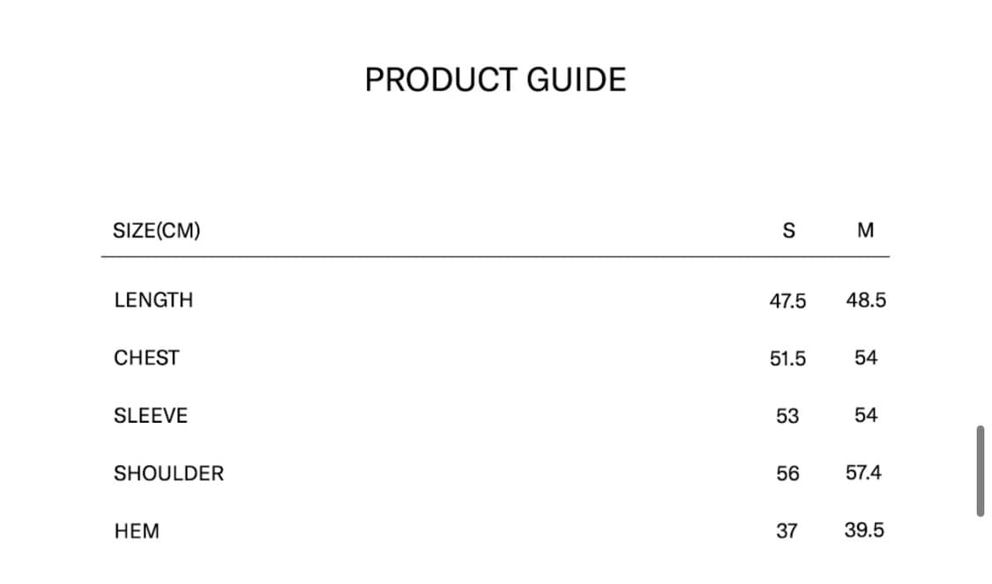This screenshot has width=992, height=584.
Task: Click the 57.4 shoulder value for M
Action: 863,473
